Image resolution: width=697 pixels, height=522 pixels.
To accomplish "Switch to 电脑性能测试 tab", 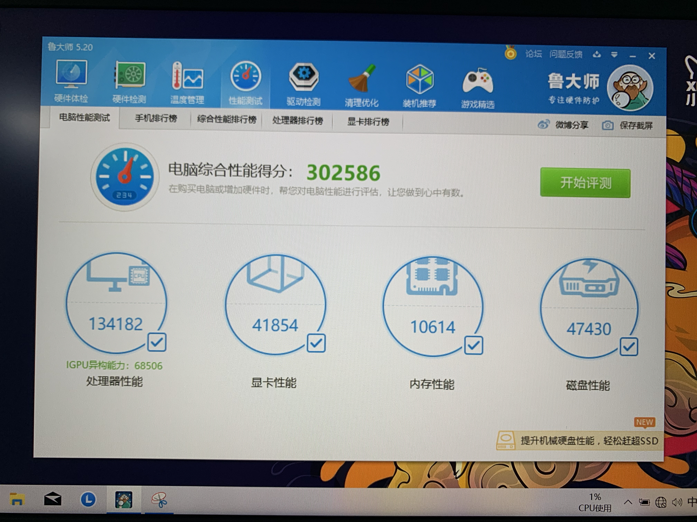I will click(84, 117).
